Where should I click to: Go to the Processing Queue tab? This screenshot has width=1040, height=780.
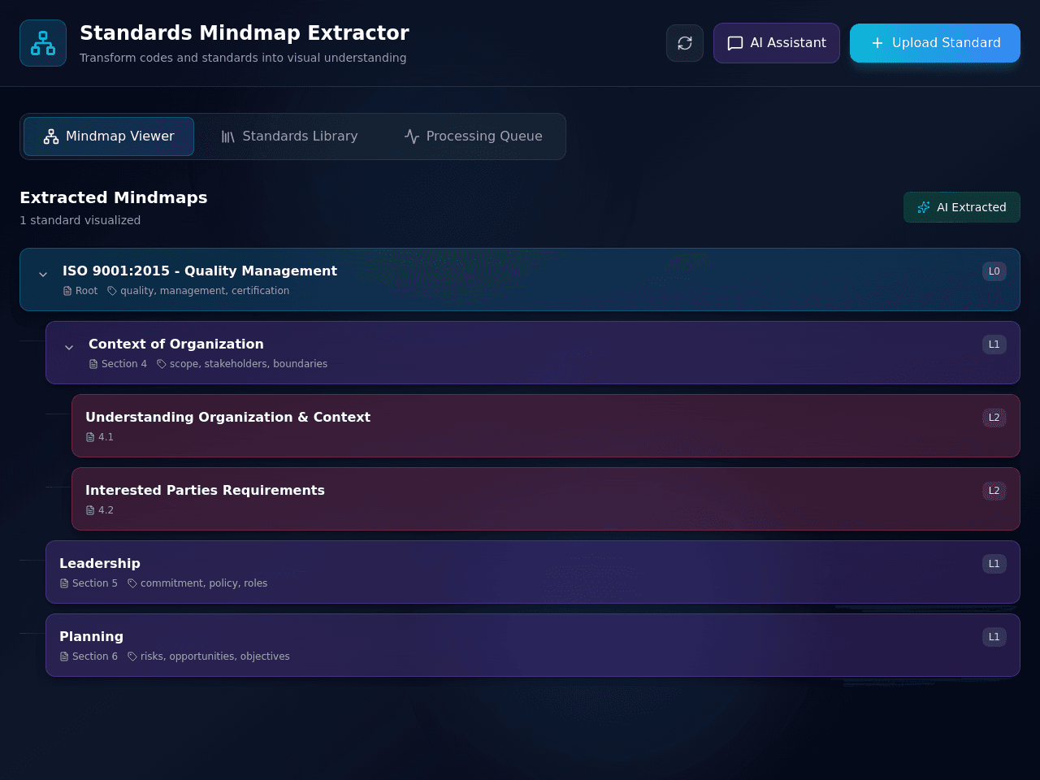tap(473, 136)
